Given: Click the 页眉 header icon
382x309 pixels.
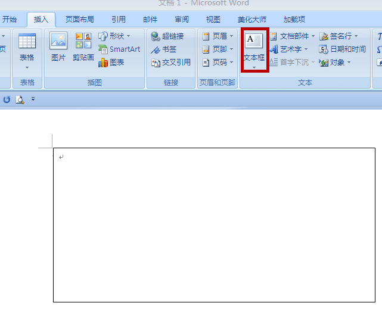Looking at the screenshot, I should click(206, 36).
